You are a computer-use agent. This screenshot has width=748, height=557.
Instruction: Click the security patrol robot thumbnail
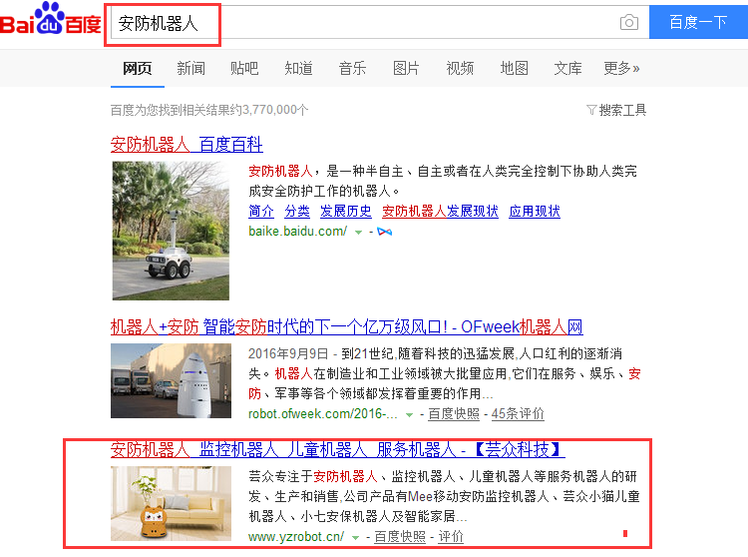coord(171,231)
